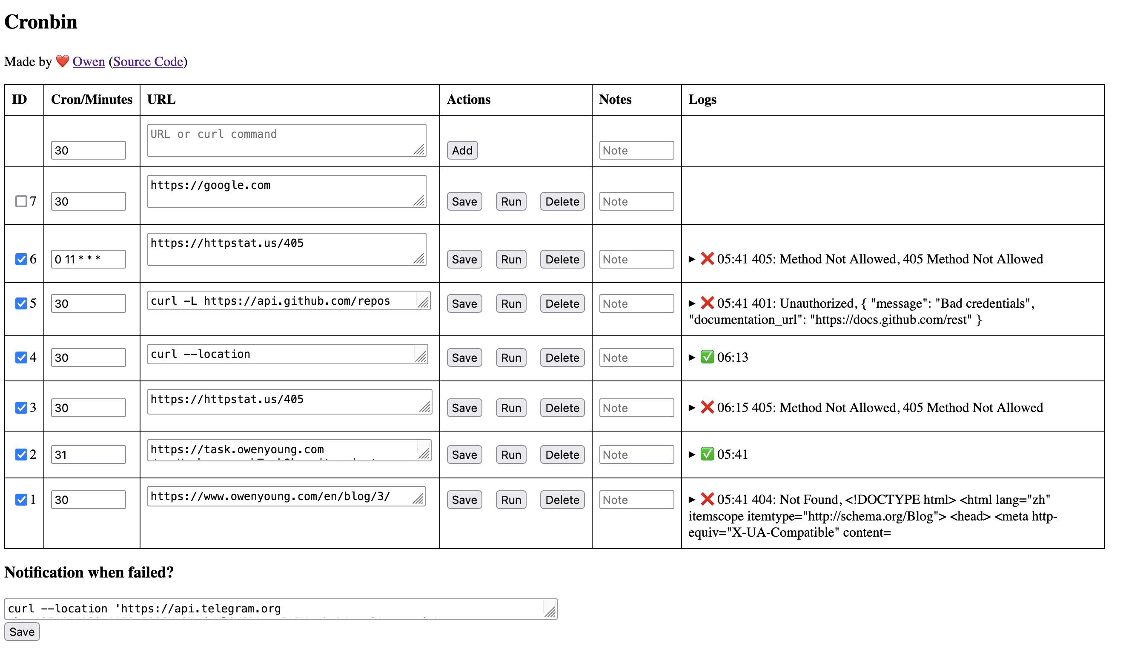Open the Owen profile link
This screenshot has width=1146, height=652.
pyautogui.click(x=89, y=61)
